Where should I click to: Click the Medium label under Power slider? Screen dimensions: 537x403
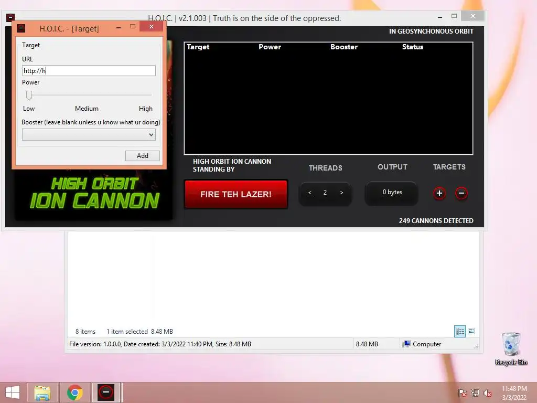coord(87,109)
